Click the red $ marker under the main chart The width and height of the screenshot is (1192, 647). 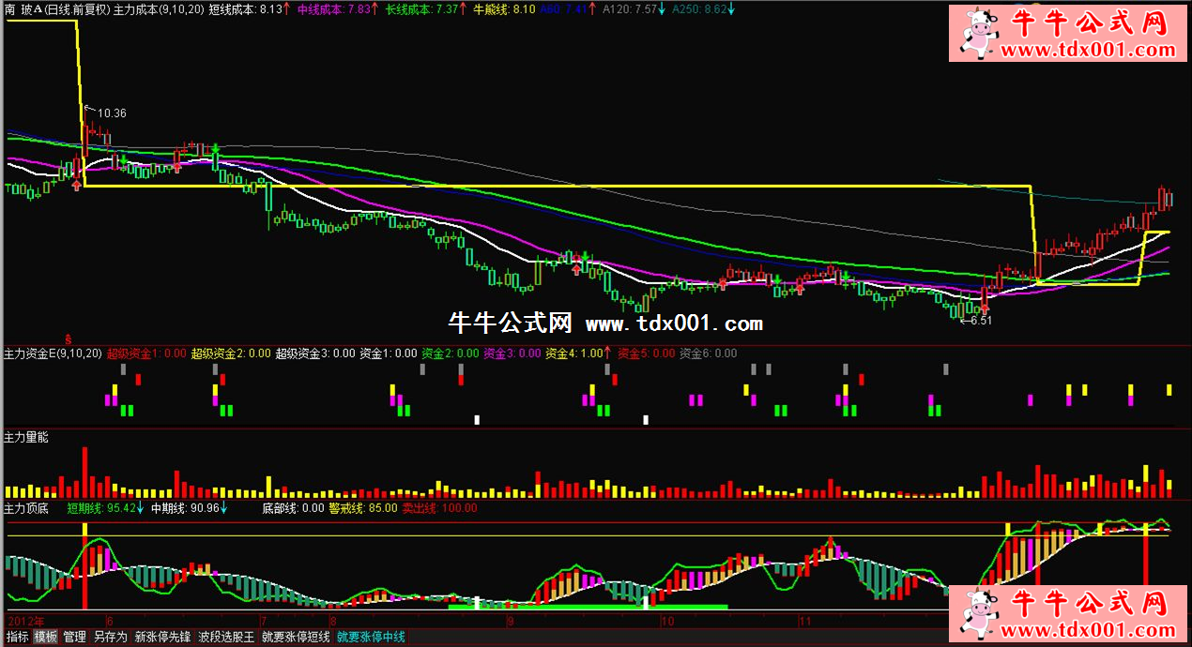coord(68,338)
